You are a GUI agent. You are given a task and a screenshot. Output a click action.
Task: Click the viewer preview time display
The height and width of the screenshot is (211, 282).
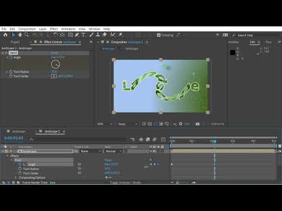pos(217,124)
